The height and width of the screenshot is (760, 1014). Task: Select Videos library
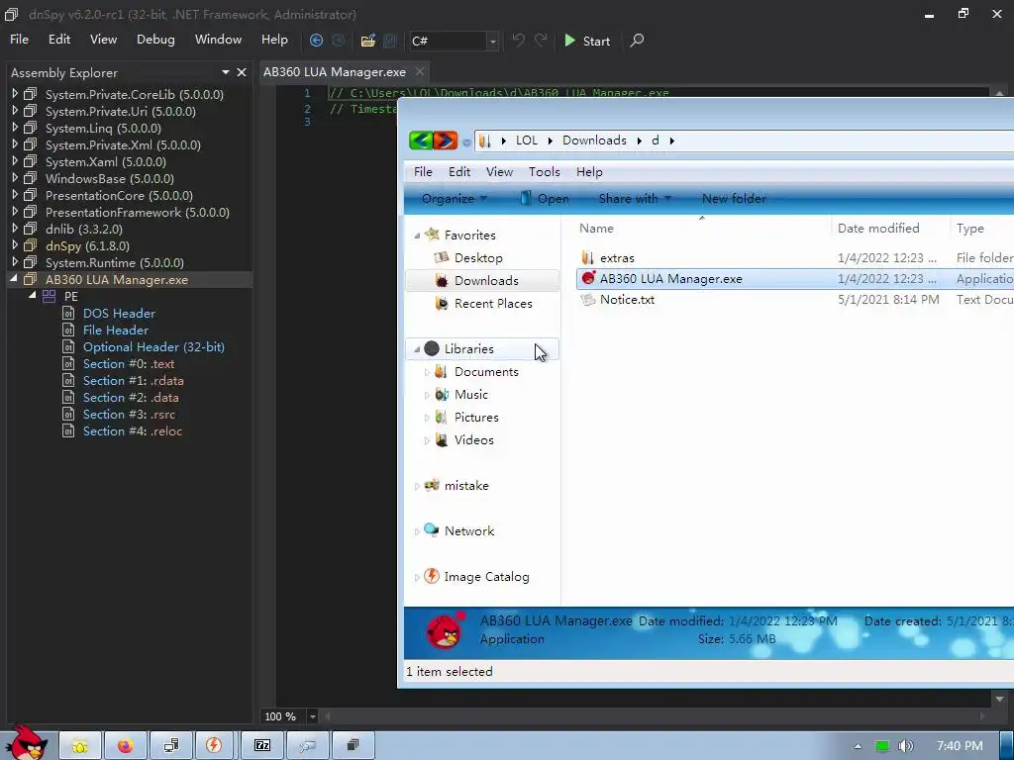point(474,440)
